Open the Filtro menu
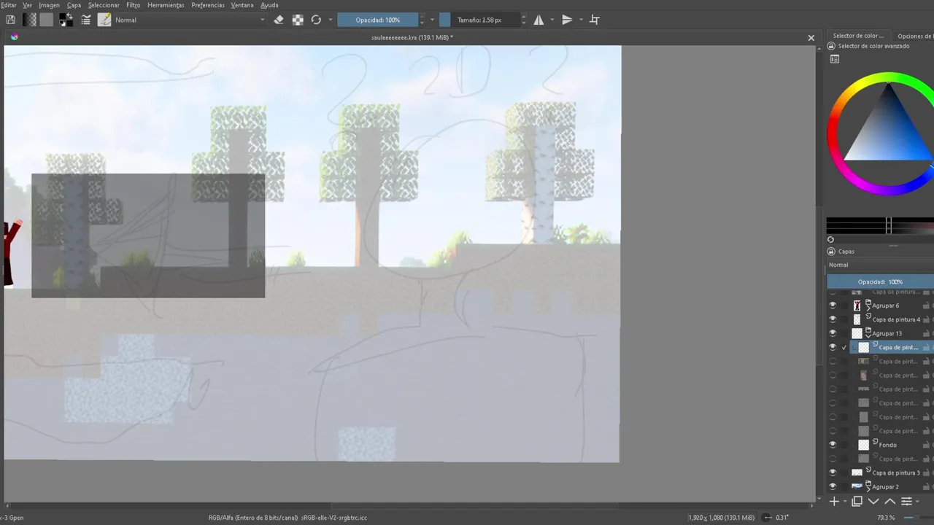Screen dimensions: 934x525 point(133,5)
